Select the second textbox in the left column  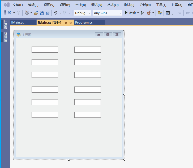[x=45, y=62]
